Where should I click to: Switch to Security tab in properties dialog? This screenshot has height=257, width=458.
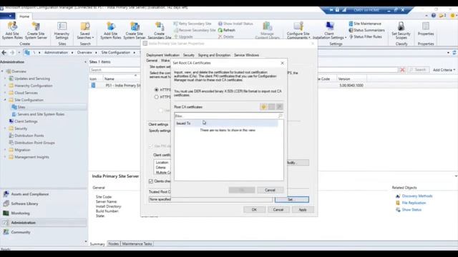[x=188, y=55]
